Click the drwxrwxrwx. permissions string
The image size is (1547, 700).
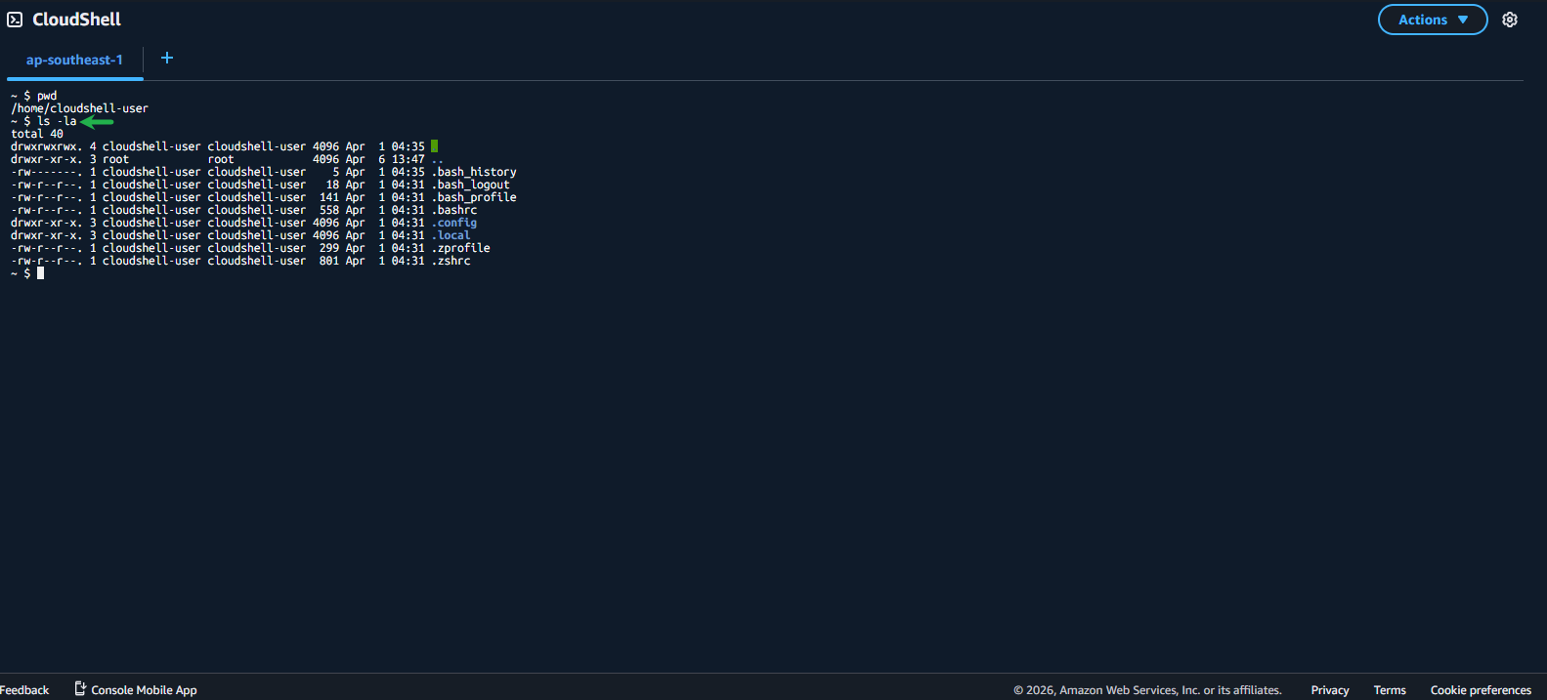coord(47,146)
